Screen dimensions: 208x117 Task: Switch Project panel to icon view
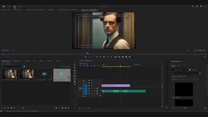8,108
